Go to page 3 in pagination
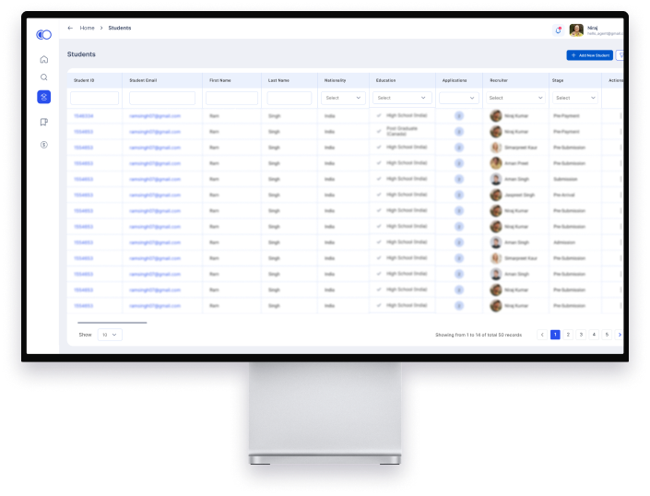Image resolution: width=650 pixels, height=496 pixels. [581, 335]
